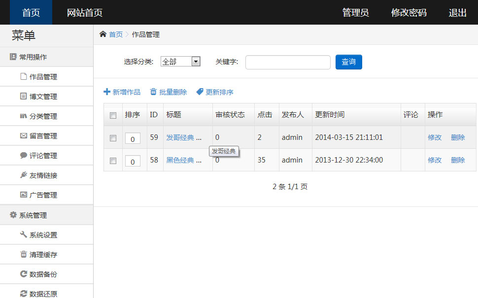
Task: Click 删除 for the ID 59 row
Action: point(458,137)
